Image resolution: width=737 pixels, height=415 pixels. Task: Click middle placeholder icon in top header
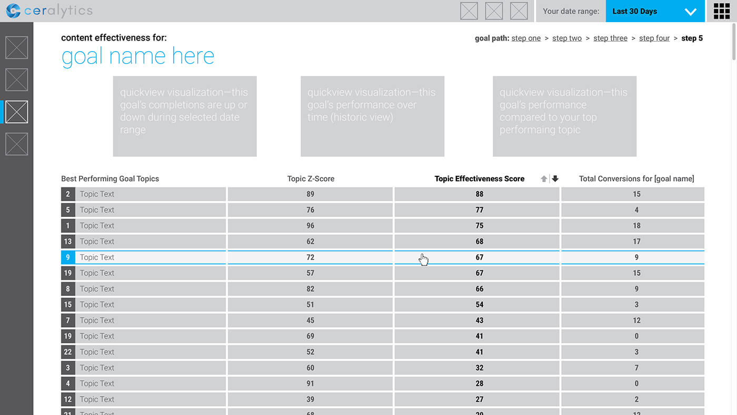coord(494,11)
